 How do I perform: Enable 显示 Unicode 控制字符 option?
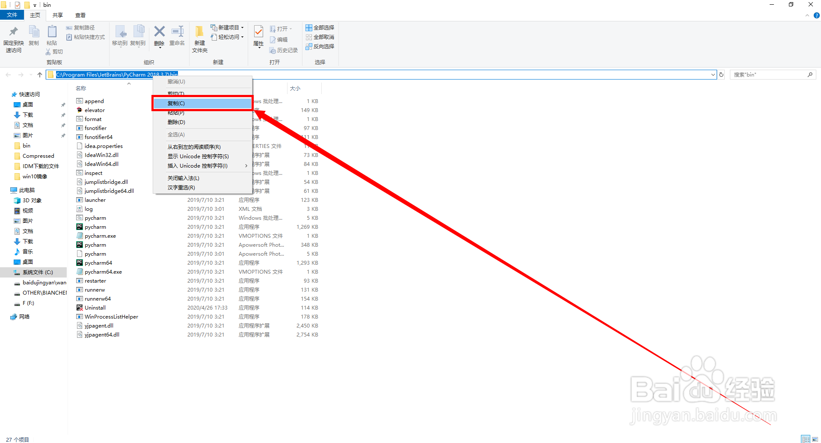point(198,156)
